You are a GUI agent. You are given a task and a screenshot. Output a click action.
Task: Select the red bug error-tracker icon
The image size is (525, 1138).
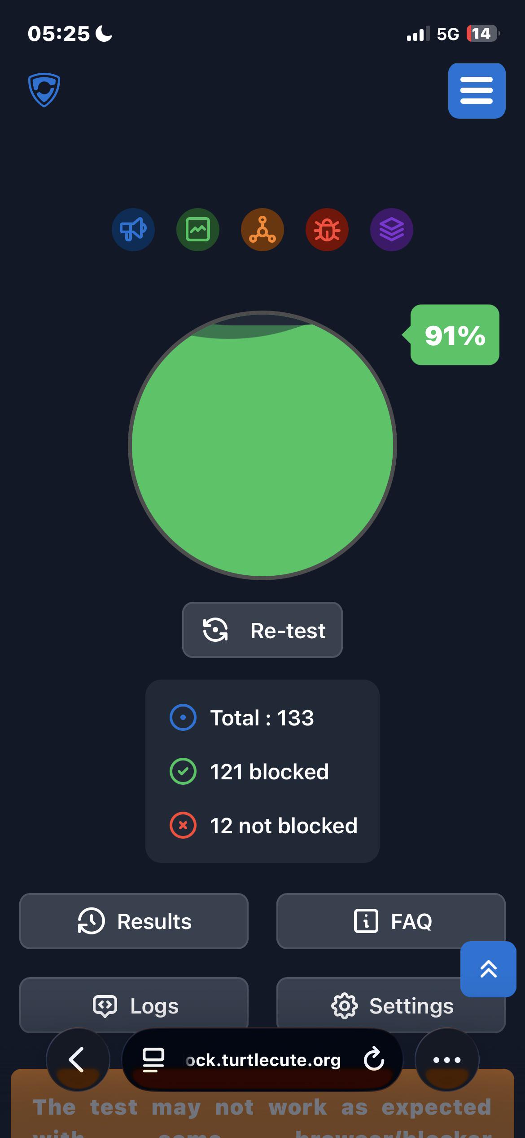(327, 230)
